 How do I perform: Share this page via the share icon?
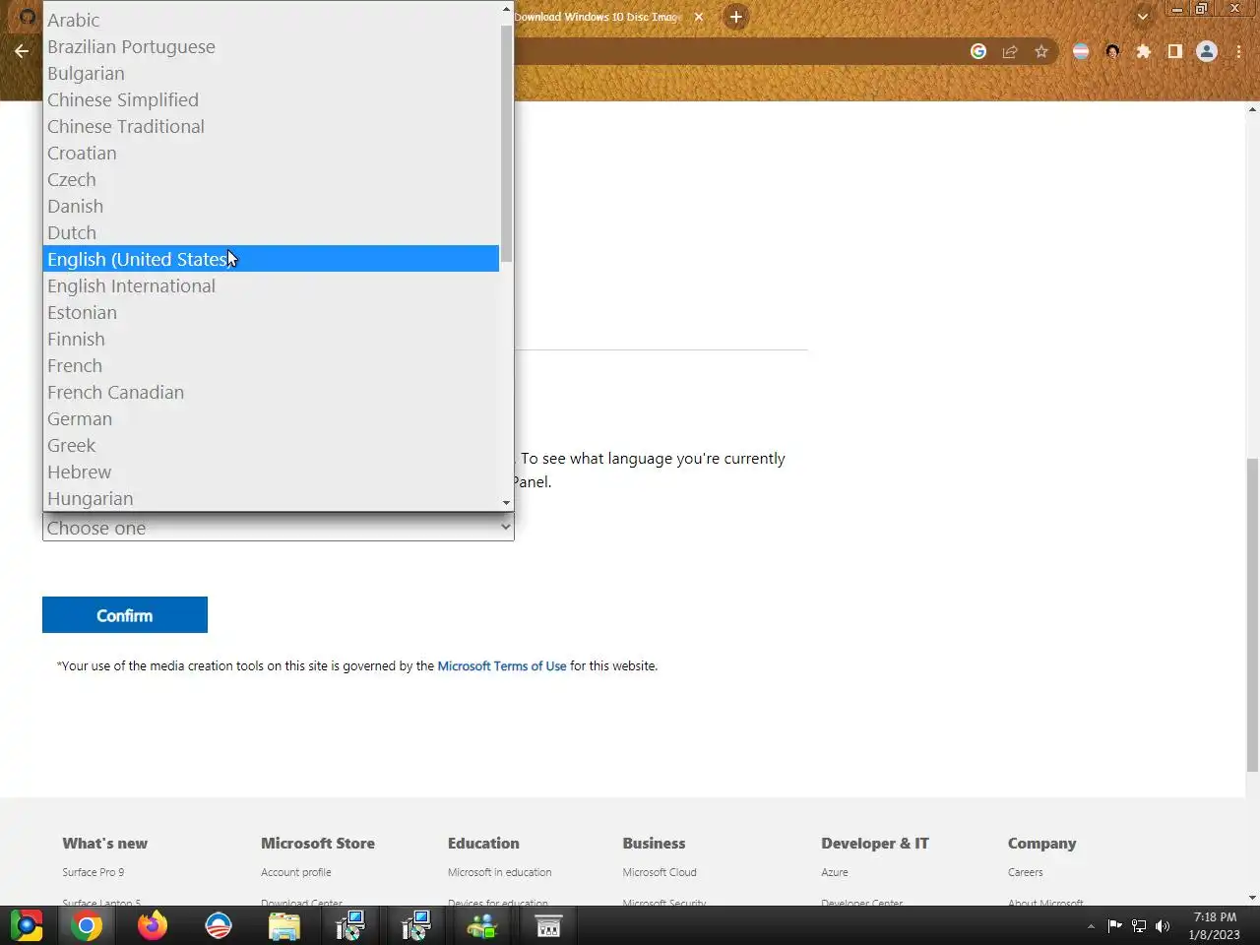click(x=1010, y=51)
